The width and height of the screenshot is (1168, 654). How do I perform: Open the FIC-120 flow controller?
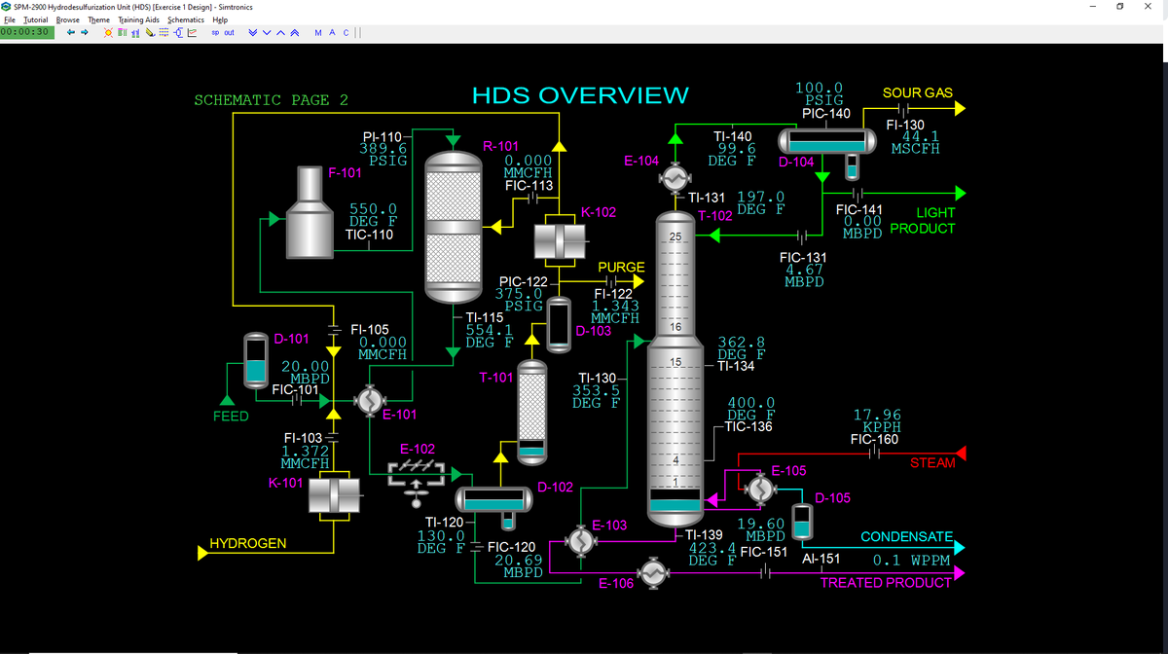(x=511, y=547)
